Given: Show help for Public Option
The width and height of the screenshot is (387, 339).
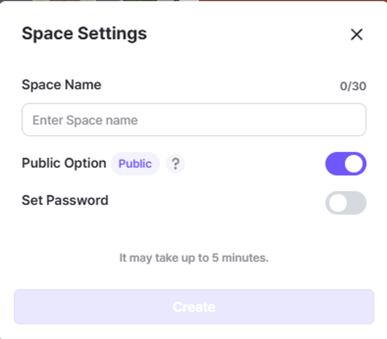Looking at the screenshot, I should (x=175, y=164).
